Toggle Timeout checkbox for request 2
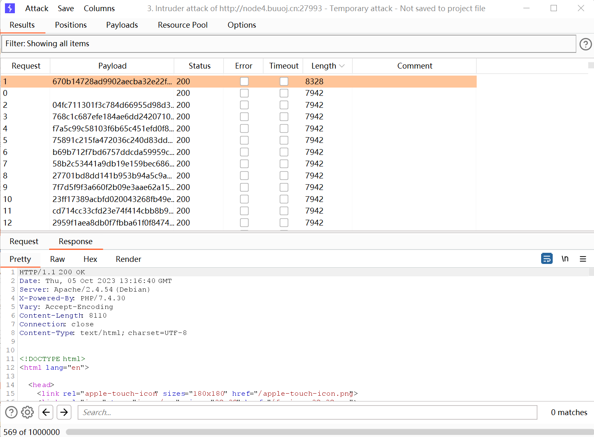 (284, 105)
